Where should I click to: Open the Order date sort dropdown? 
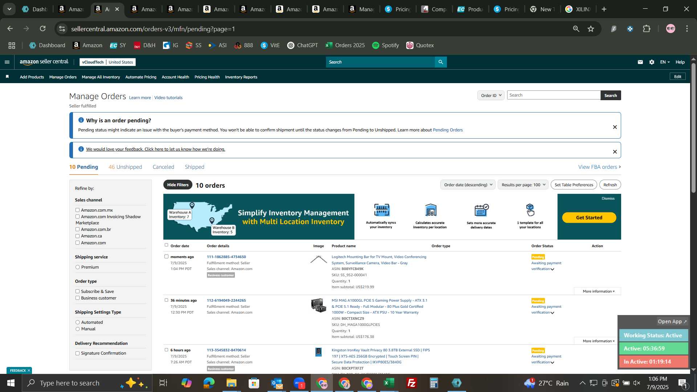point(468,185)
